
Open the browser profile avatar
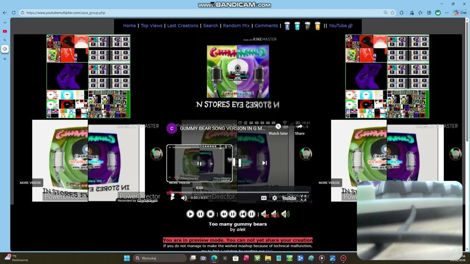[438, 13]
